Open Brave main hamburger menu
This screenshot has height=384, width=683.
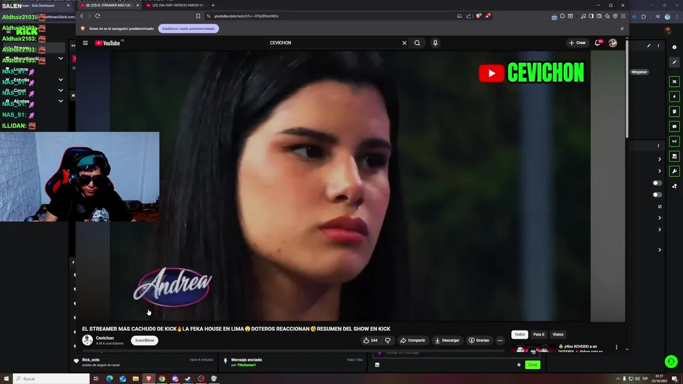623,16
